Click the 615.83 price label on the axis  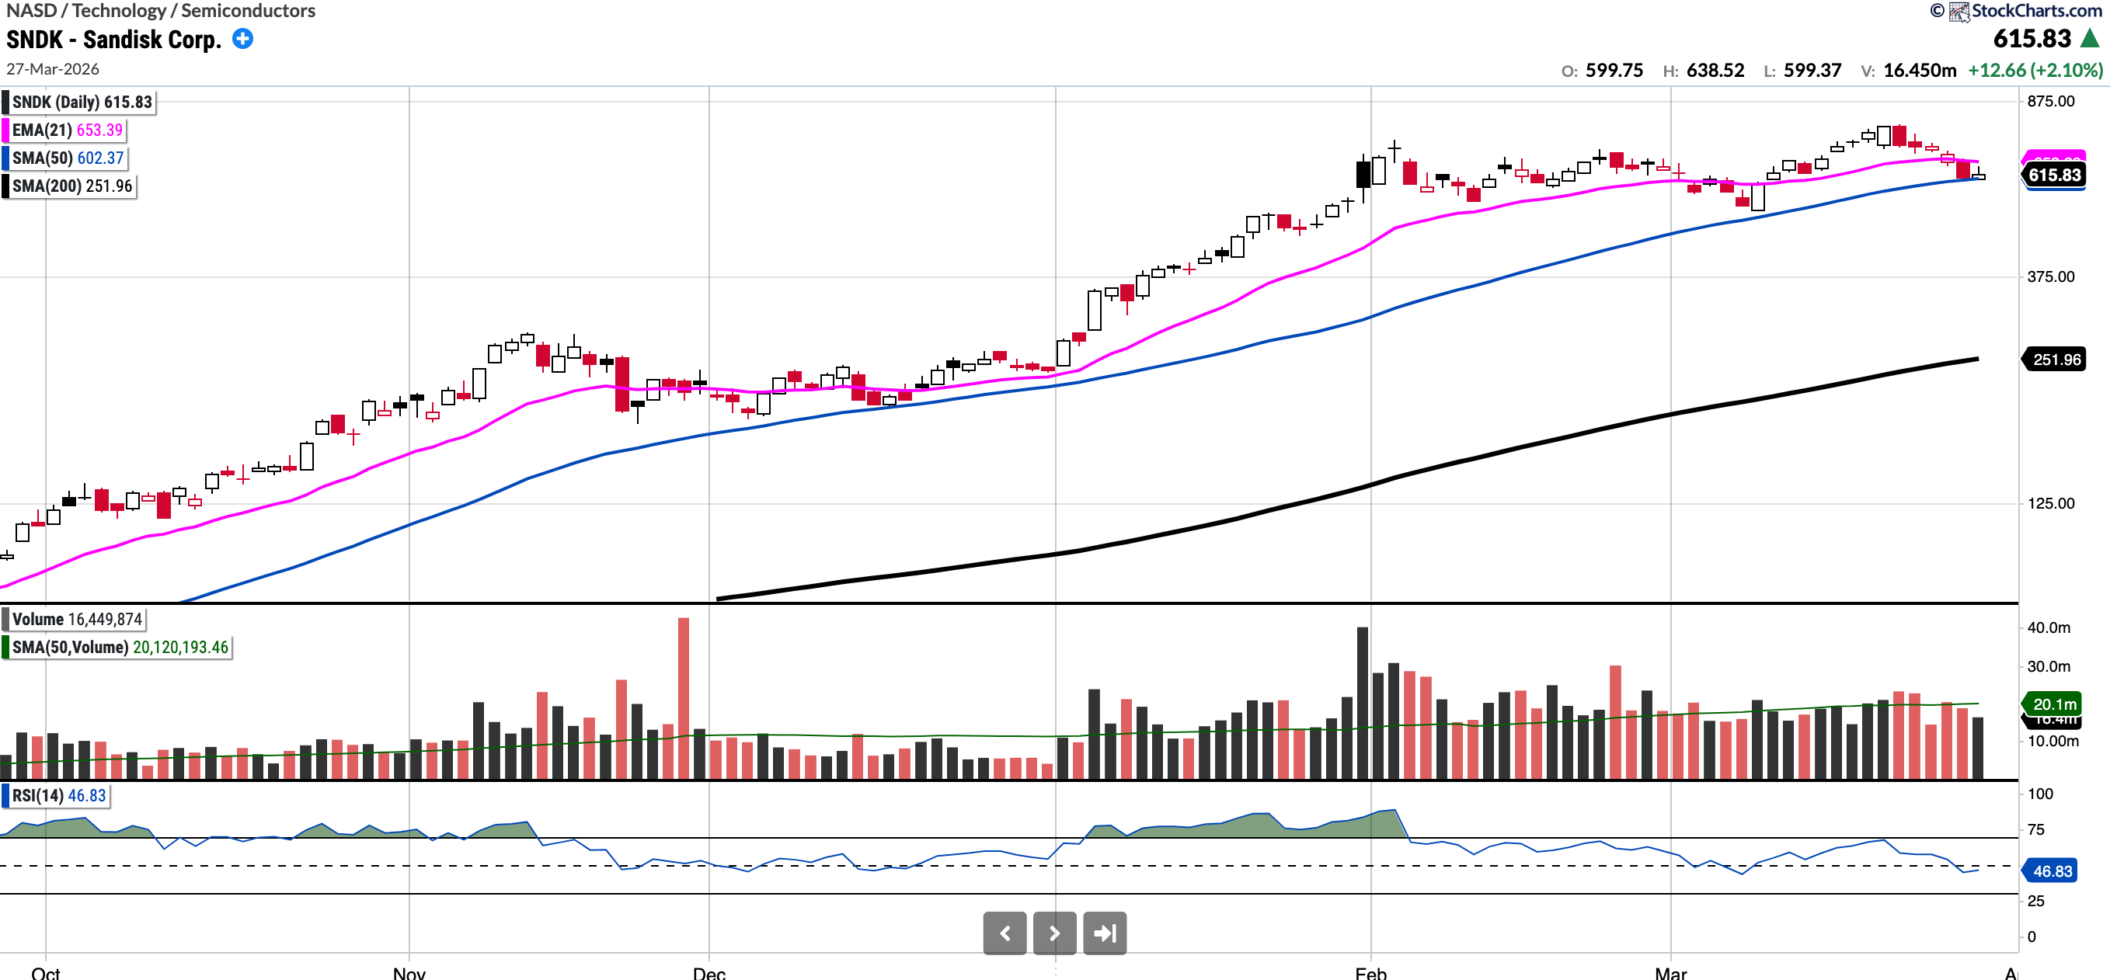click(x=2054, y=175)
